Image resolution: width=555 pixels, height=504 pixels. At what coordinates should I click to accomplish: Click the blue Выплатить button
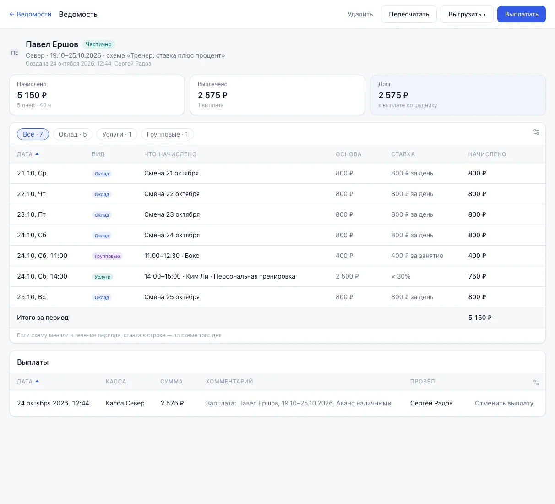[522, 14]
